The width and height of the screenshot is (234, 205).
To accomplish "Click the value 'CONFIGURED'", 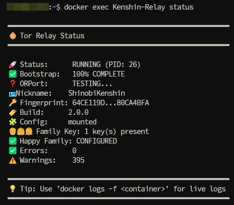I will (96, 141).
